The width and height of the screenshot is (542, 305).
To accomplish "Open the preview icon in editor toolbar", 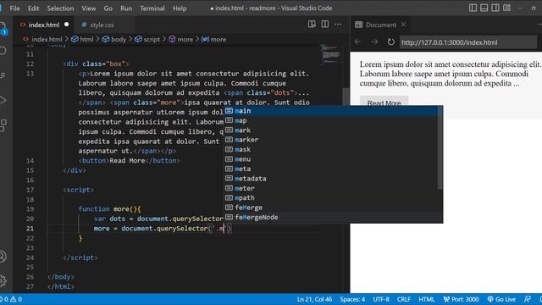I will click(312, 24).
